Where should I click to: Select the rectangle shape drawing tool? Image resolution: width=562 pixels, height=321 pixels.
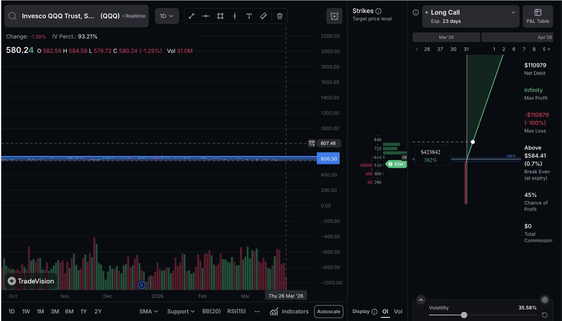click(220, 16)
